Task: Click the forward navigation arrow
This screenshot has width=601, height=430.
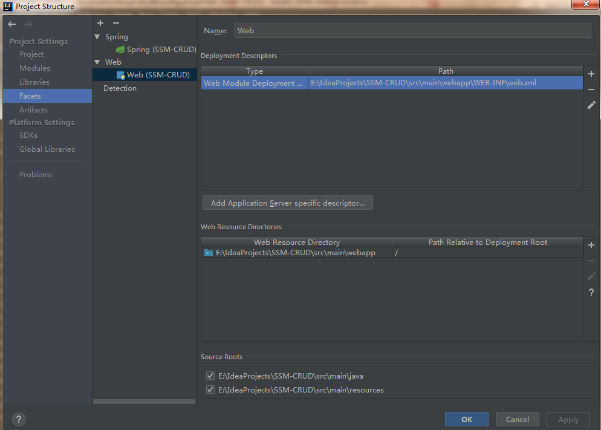Action: [x=28, y=24]
